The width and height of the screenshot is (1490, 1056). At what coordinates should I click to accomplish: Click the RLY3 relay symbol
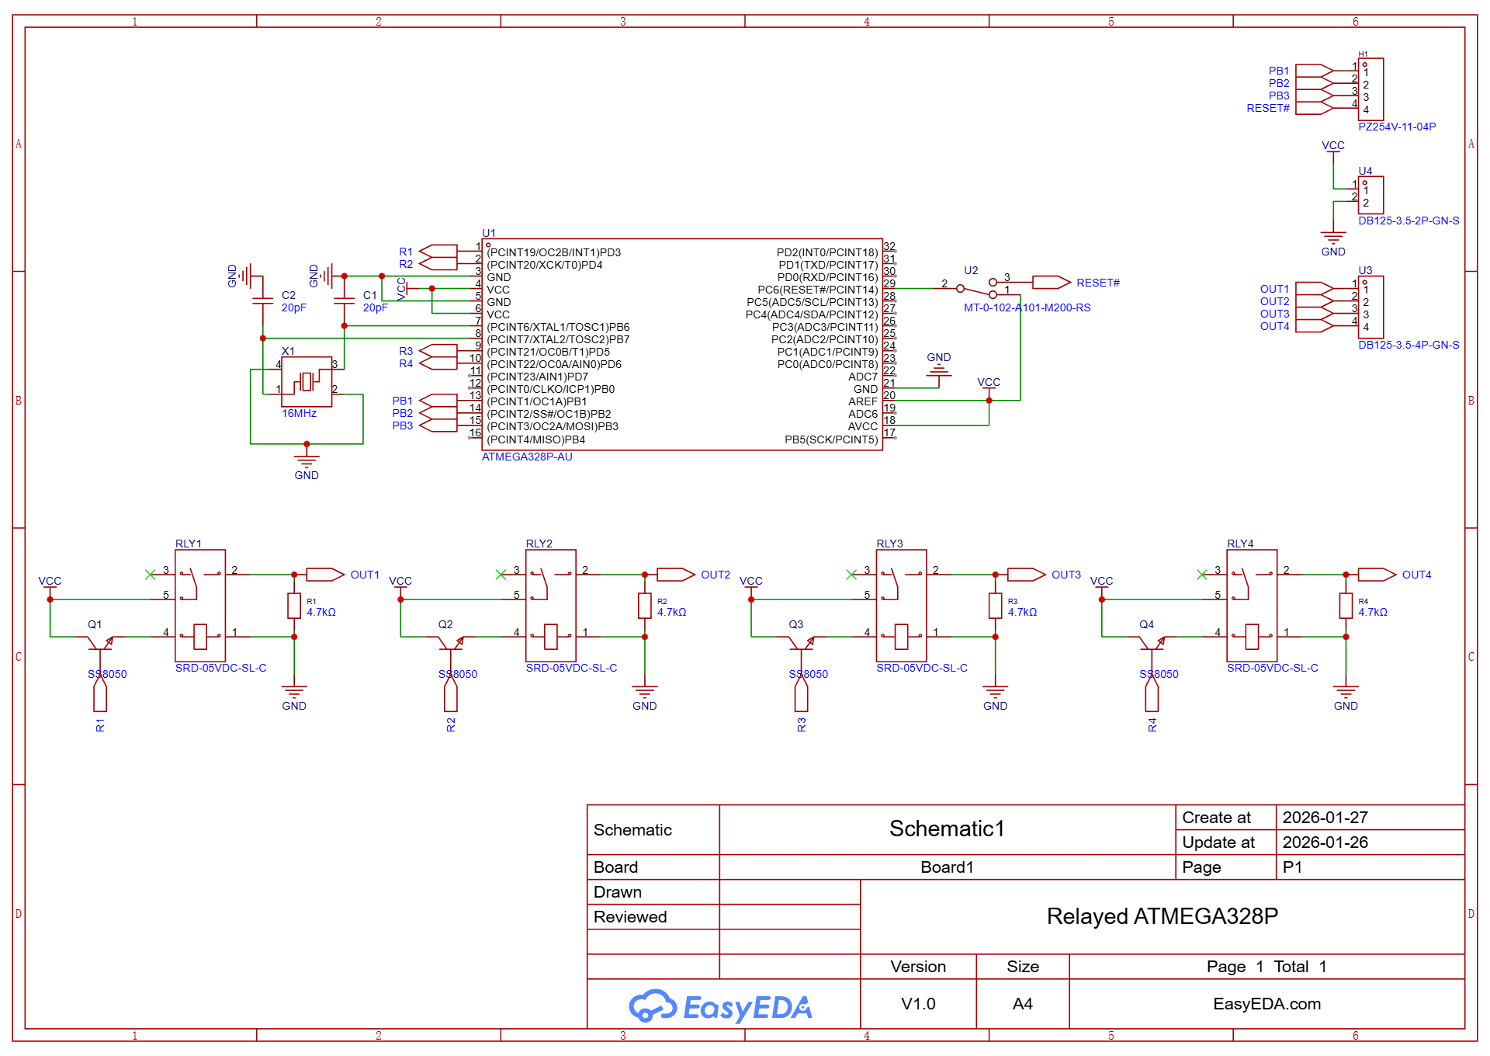902,606
